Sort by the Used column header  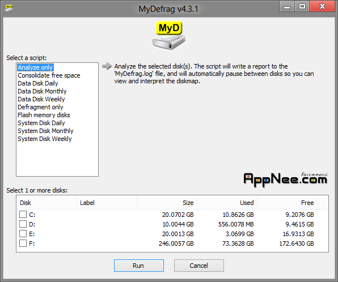tap(227, 203)
